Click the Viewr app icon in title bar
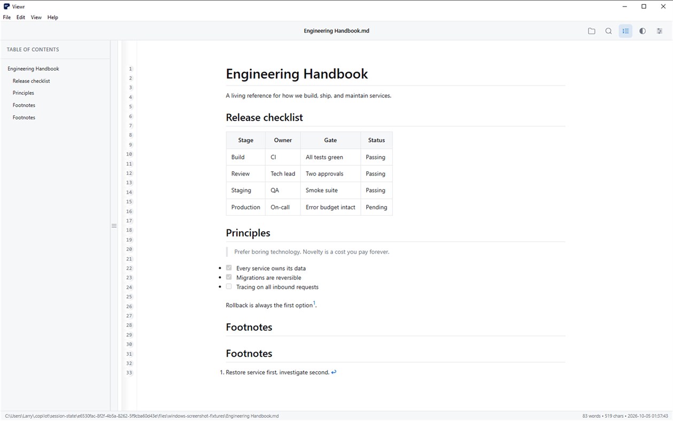The height and width of the screenshot is (421, 673). coord(6,6)
